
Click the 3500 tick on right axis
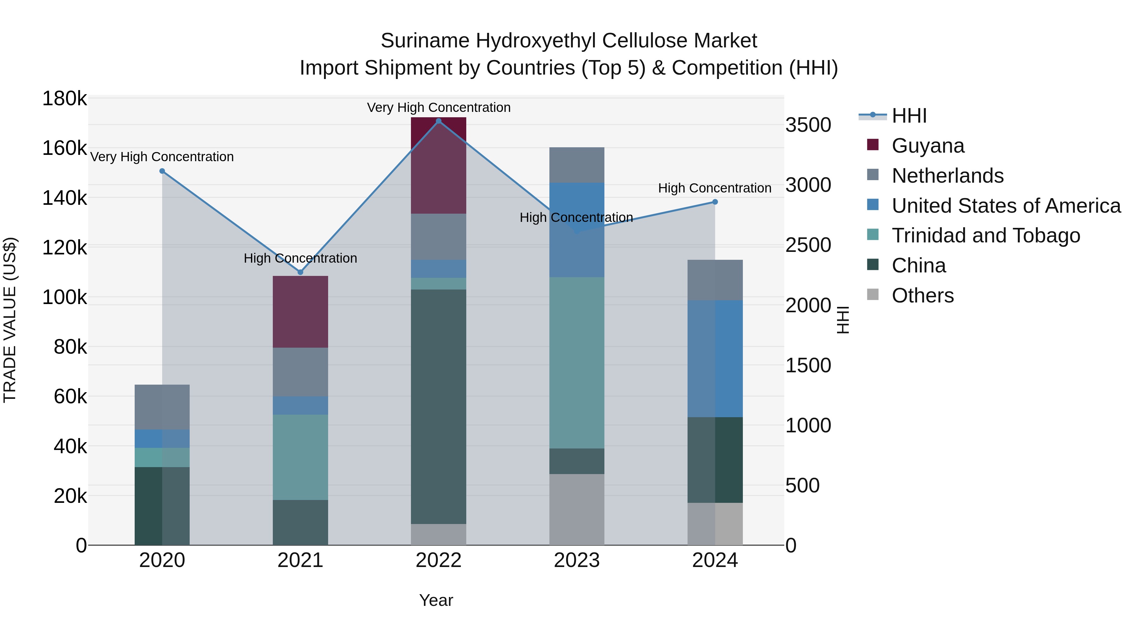pyautogui.click(x=808, y=125)
